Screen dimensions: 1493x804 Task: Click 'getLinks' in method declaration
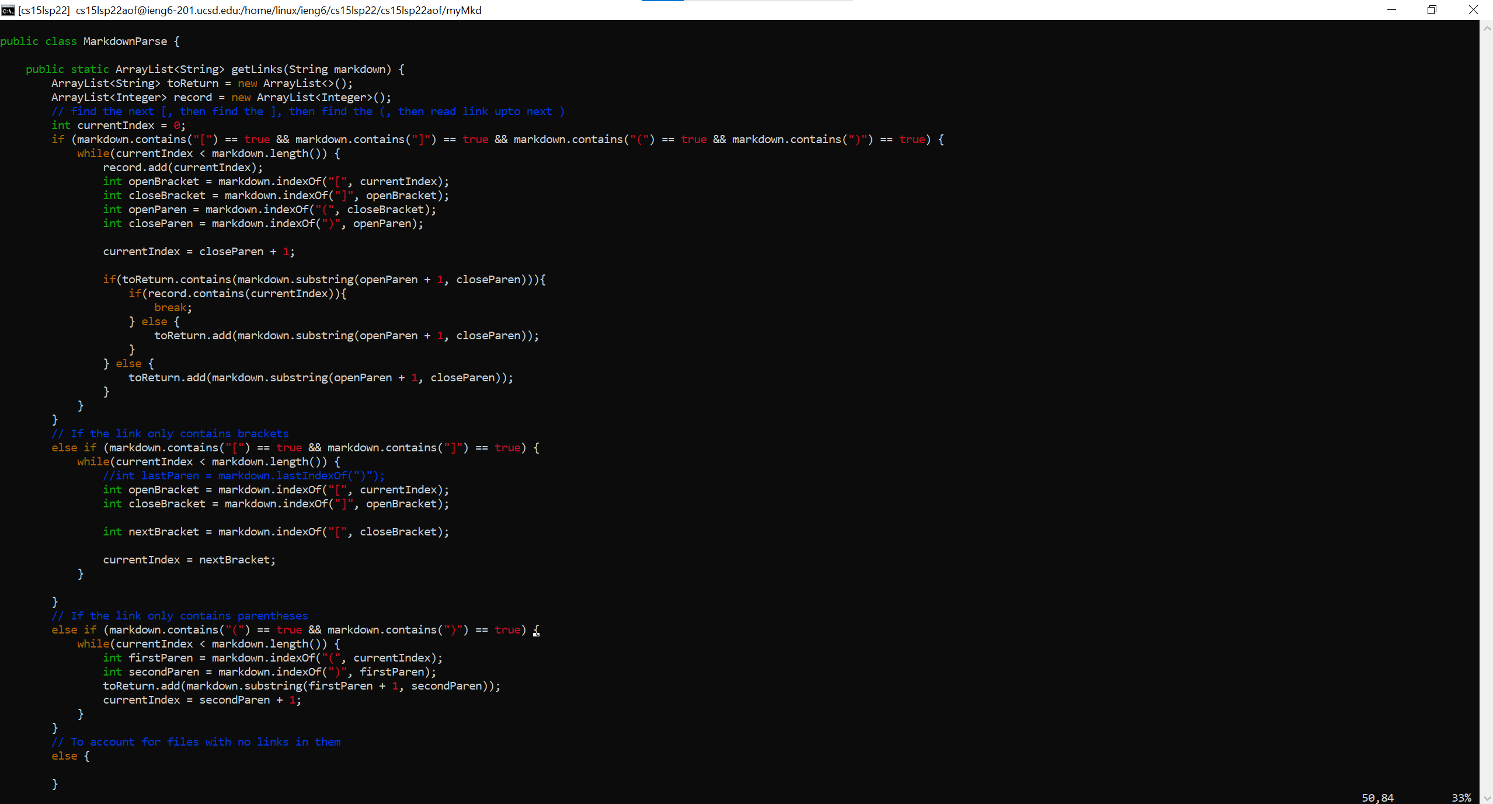(x=256, y=69)
